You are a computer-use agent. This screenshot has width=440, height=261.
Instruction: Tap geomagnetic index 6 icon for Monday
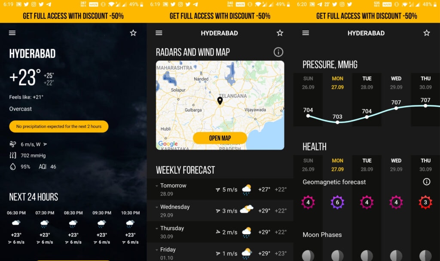tap(337, 202)
